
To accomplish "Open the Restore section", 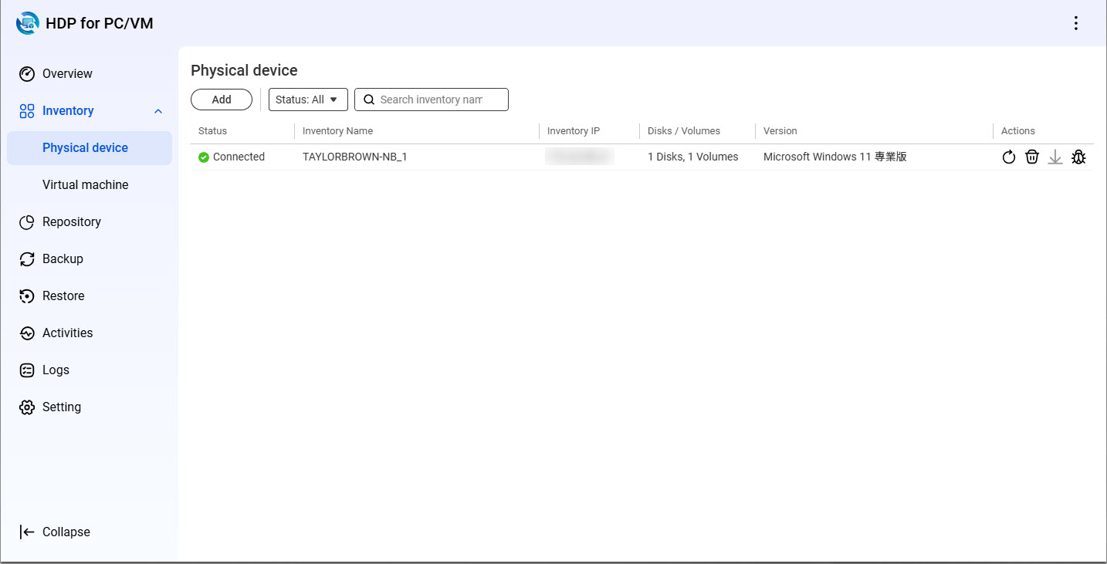I will click(63, 296).
